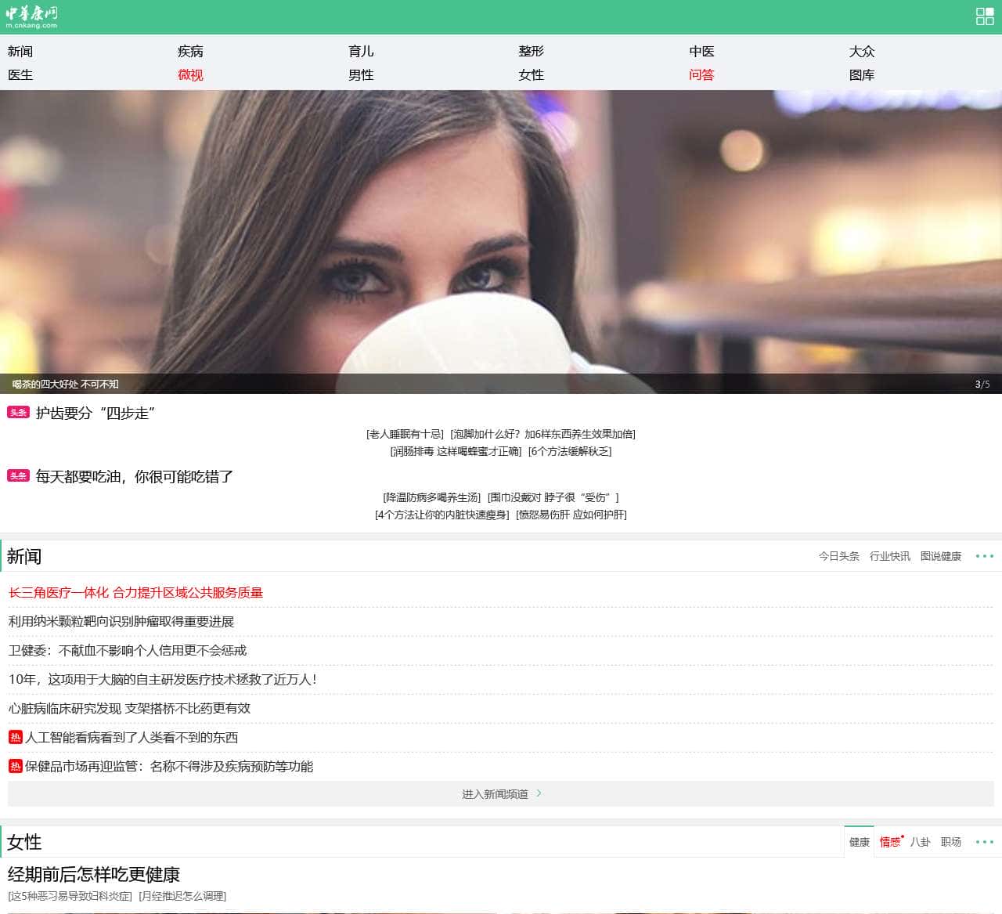The width and height of the screenshot is (1002, 914).
Task: Switch to the 今日头条 news tab
Action: click(x=839, y=556)
